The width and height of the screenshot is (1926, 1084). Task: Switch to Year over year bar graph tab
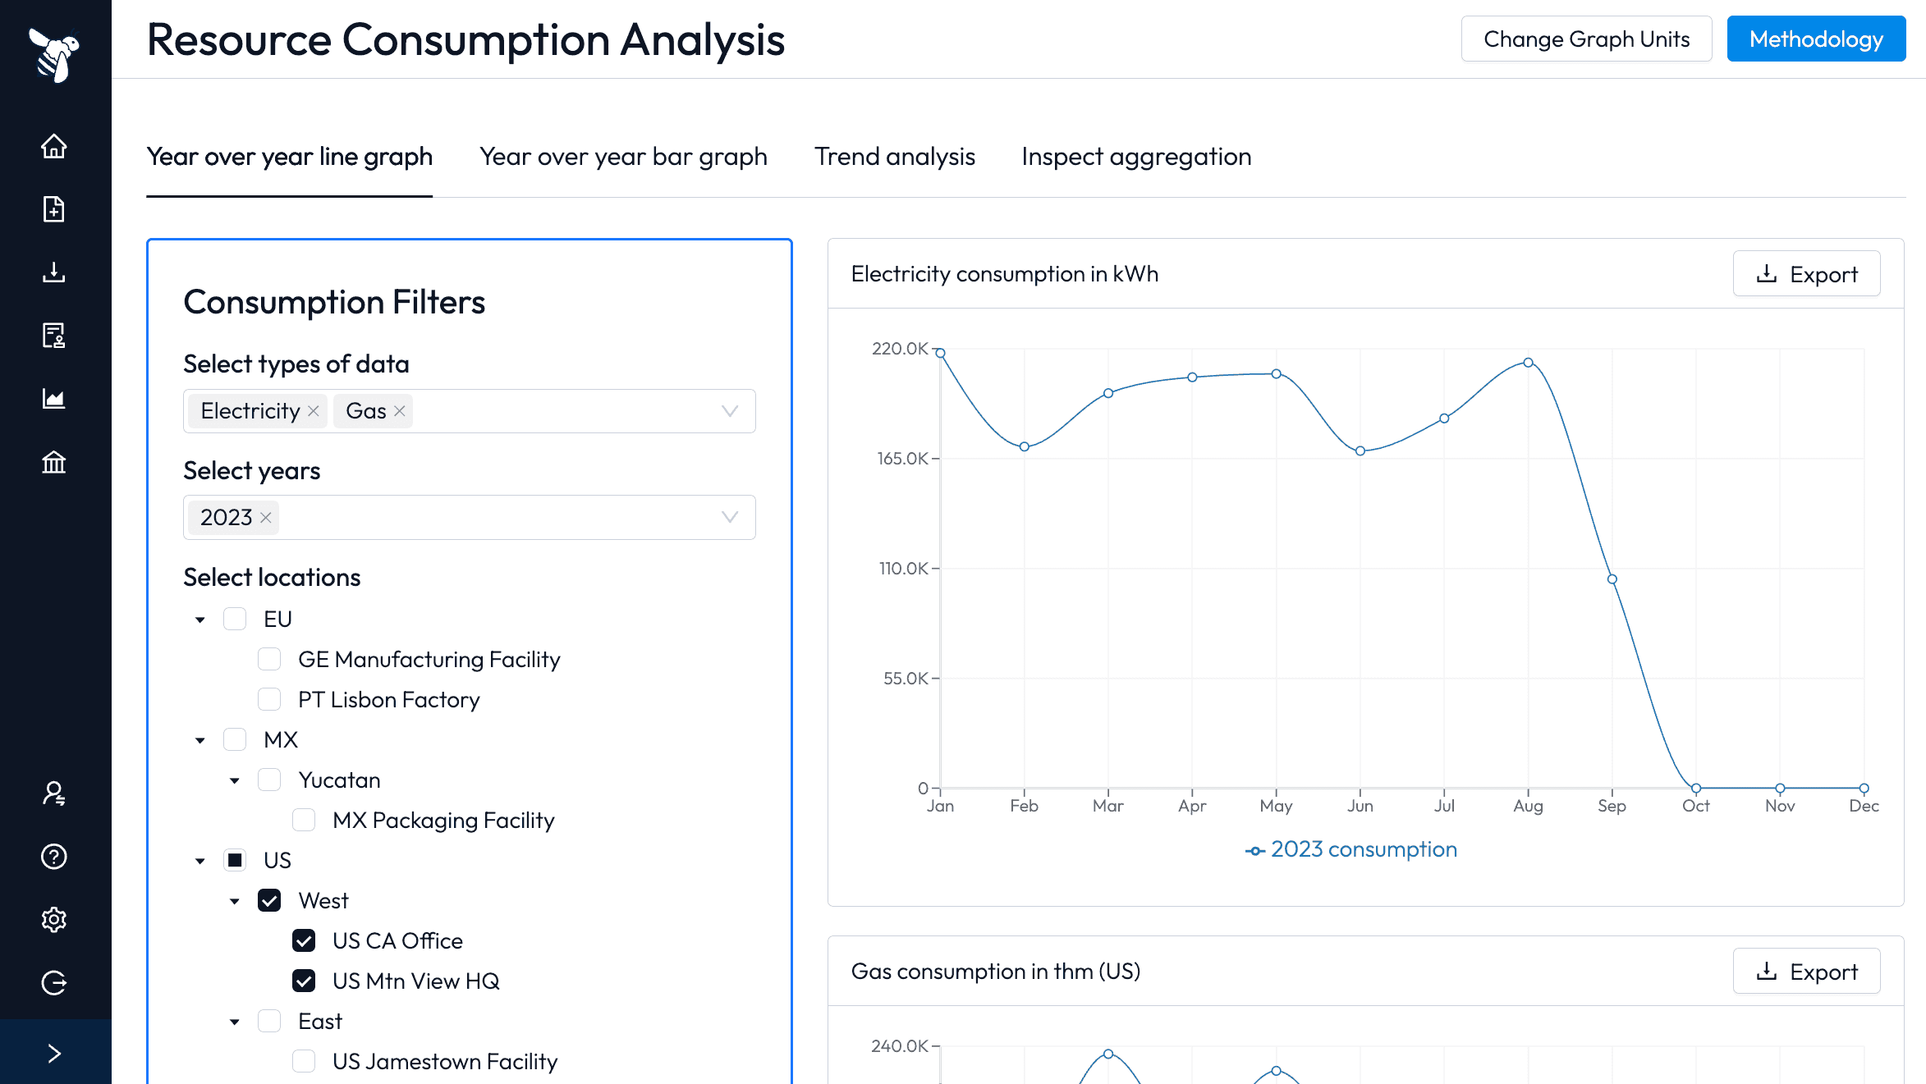pyautogui.click(x=623, y=157)
